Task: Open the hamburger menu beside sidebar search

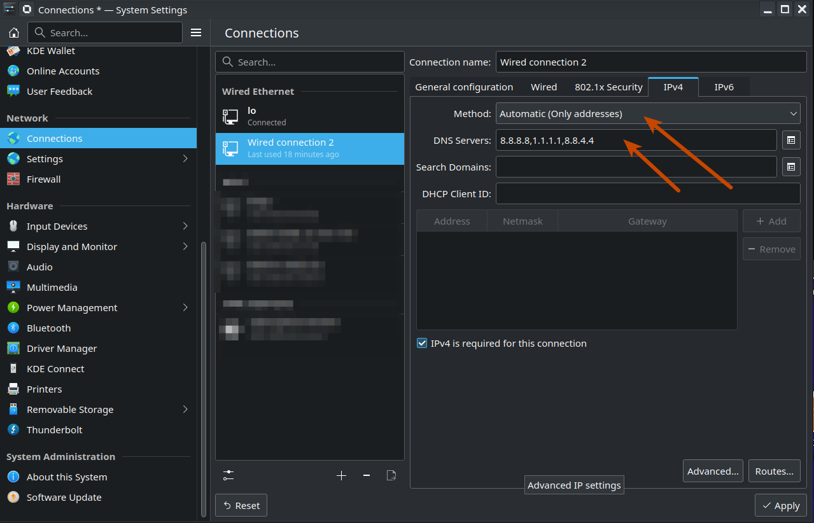Action: coord(196,32)
